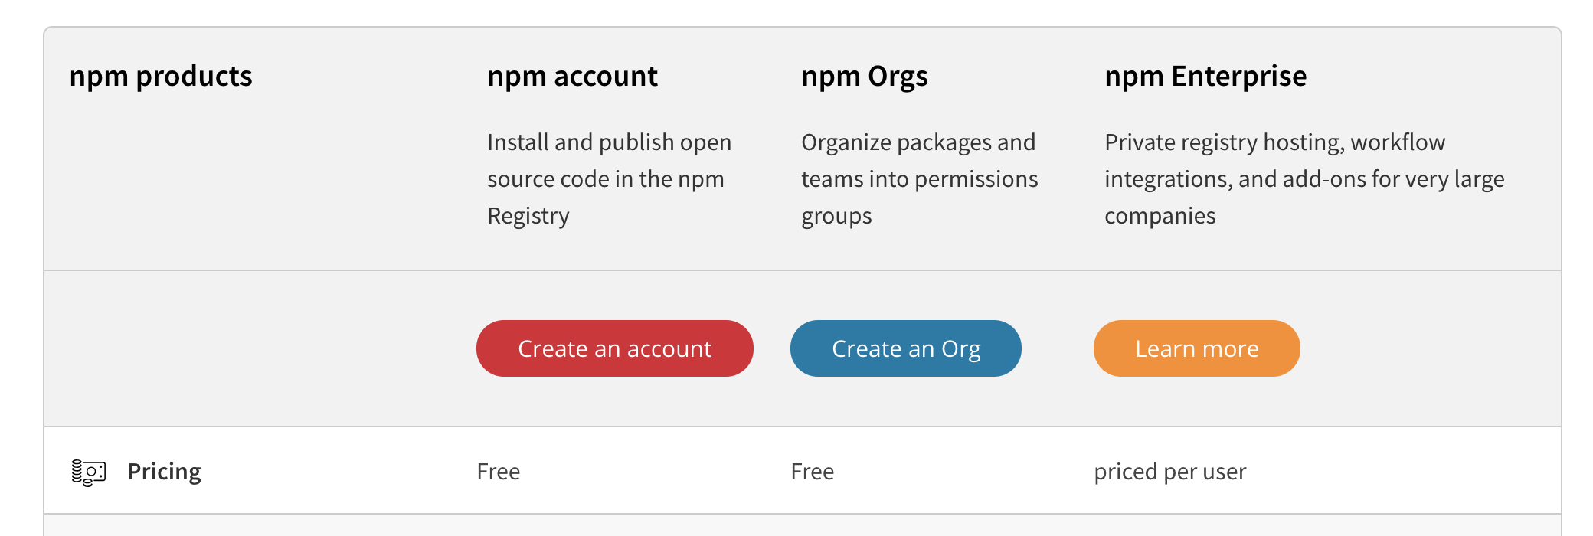Click the npm Enterprise column heading
This screenshot has width=1593, height=536.
click(x=1205, y=77)
